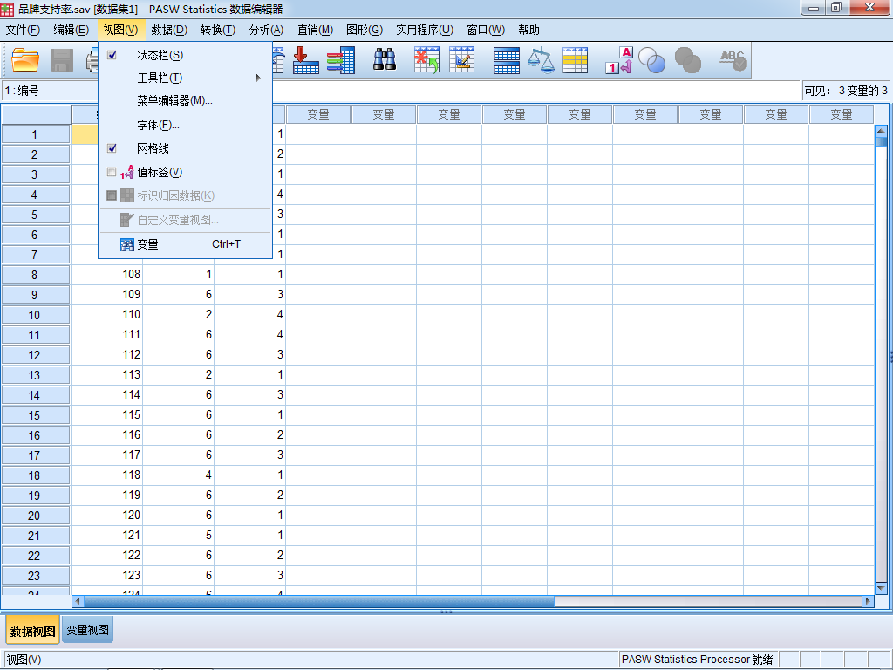893x670 pixels.
Task: Click the Split file icon
Action: pos(507,60)
